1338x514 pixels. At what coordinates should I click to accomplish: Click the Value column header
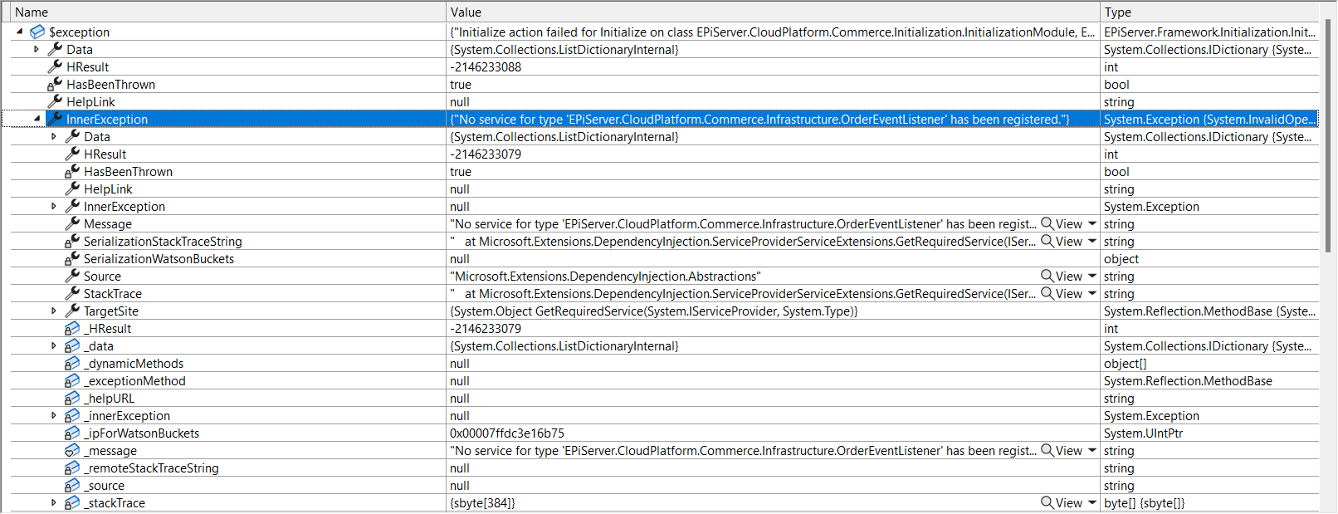(772, 12)
